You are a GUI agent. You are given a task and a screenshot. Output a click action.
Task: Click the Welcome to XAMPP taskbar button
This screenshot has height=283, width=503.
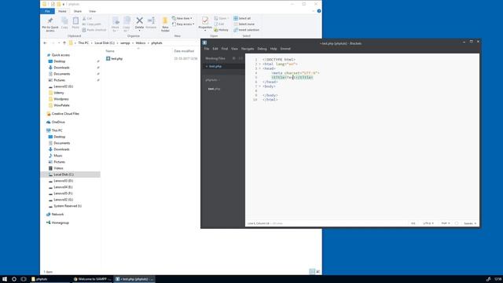(92, 279)
